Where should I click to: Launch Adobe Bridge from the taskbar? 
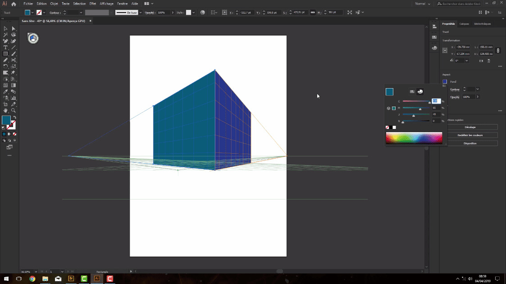click(x=70, y=279)
